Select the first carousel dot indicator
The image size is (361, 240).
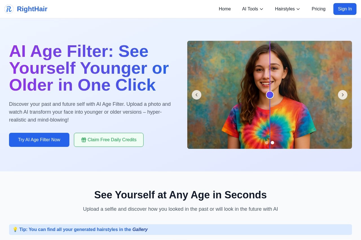[x=267, y=143]
